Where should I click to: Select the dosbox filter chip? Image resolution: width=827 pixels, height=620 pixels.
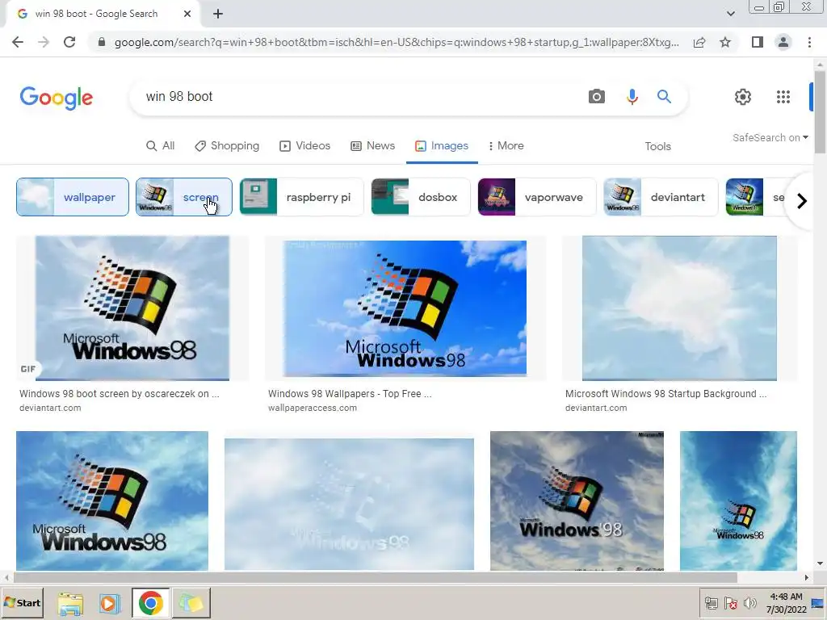point(420,197)
